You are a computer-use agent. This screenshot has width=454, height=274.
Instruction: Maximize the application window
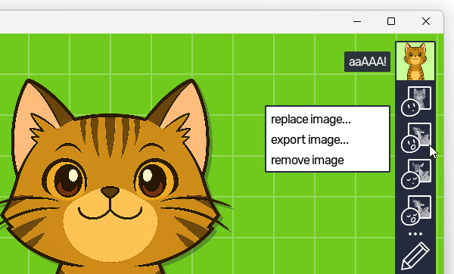pyautogui.click(x=391, y=21)
